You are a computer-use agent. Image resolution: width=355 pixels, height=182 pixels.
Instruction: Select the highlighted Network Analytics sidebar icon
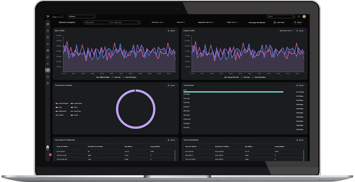point(48,70)
